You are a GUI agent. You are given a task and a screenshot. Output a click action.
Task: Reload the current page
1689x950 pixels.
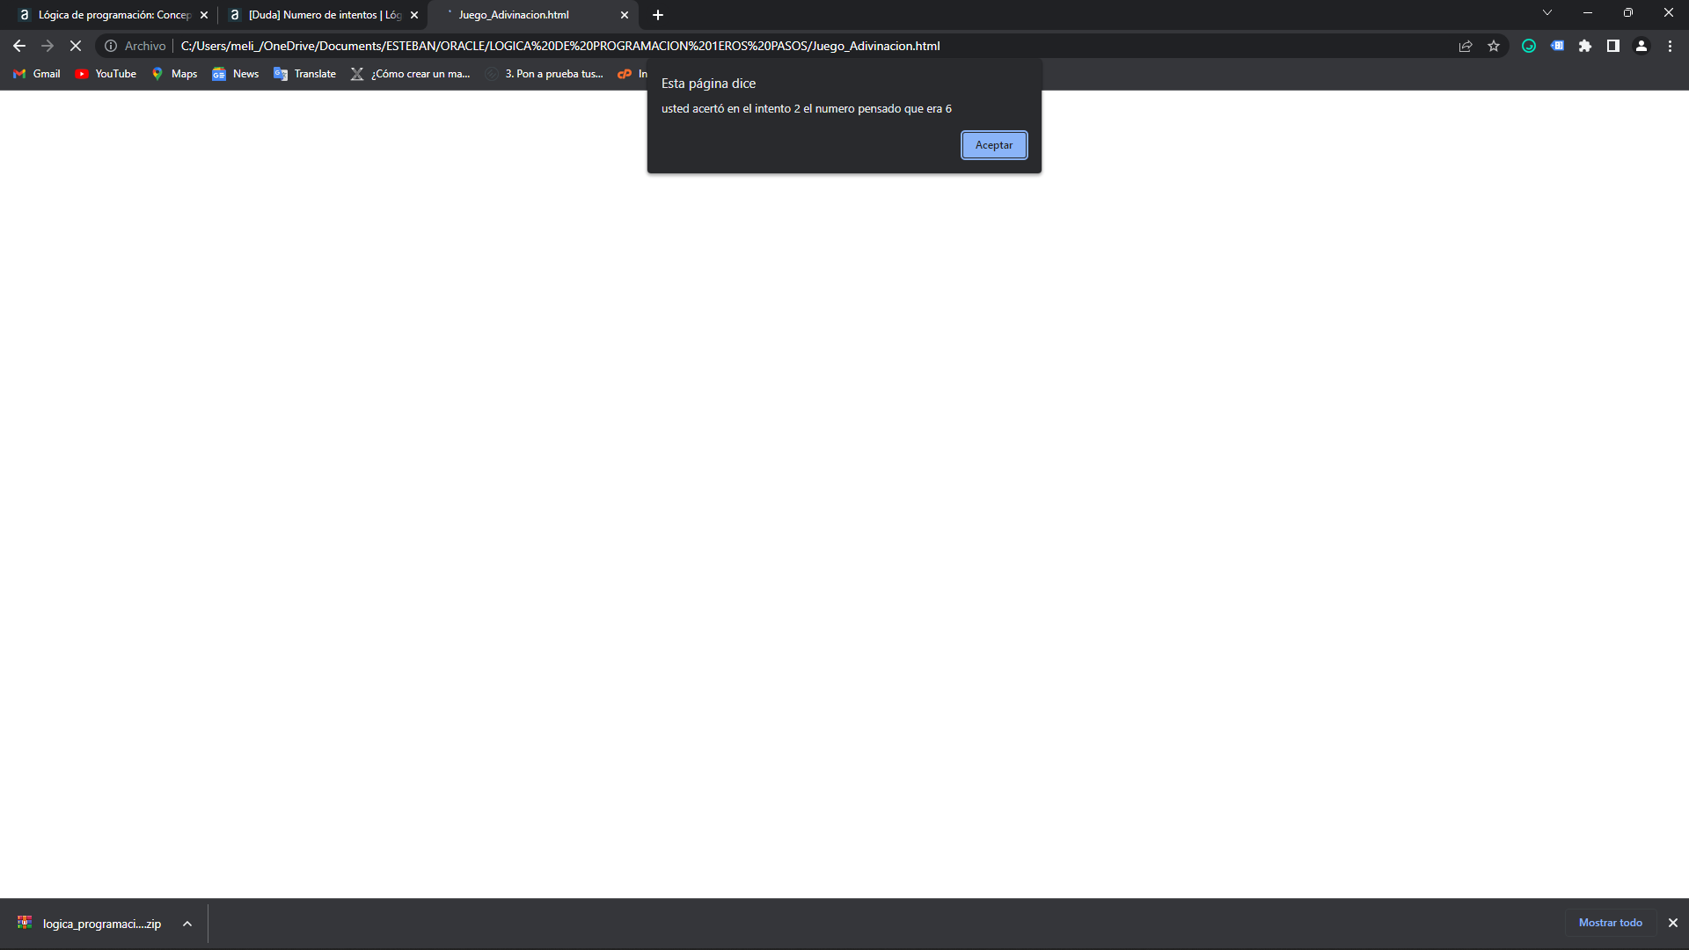tap(74, 45)
